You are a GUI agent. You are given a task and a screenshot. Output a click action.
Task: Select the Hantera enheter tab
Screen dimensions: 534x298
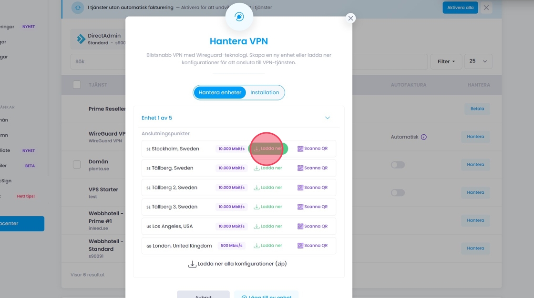tap(220, 92)
